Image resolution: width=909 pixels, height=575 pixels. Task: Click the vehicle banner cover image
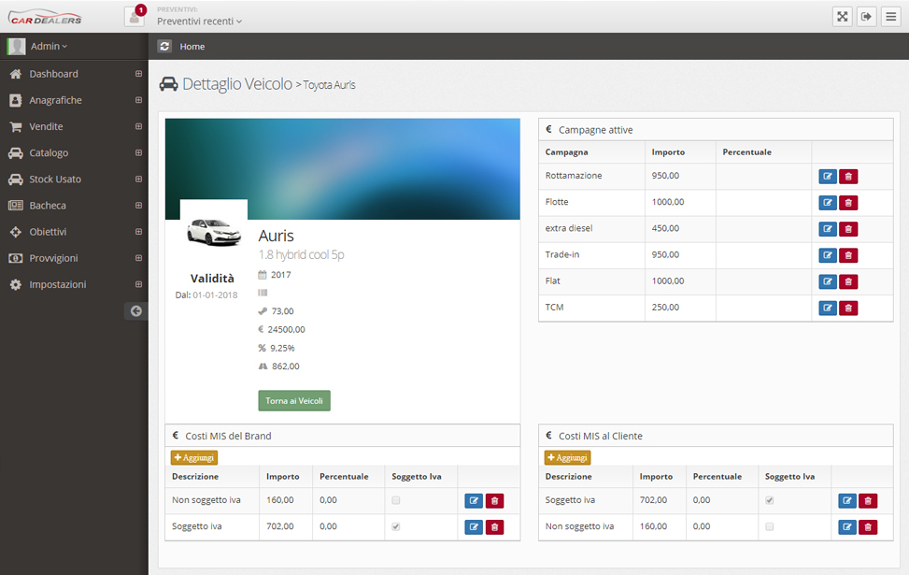(343, 169)
